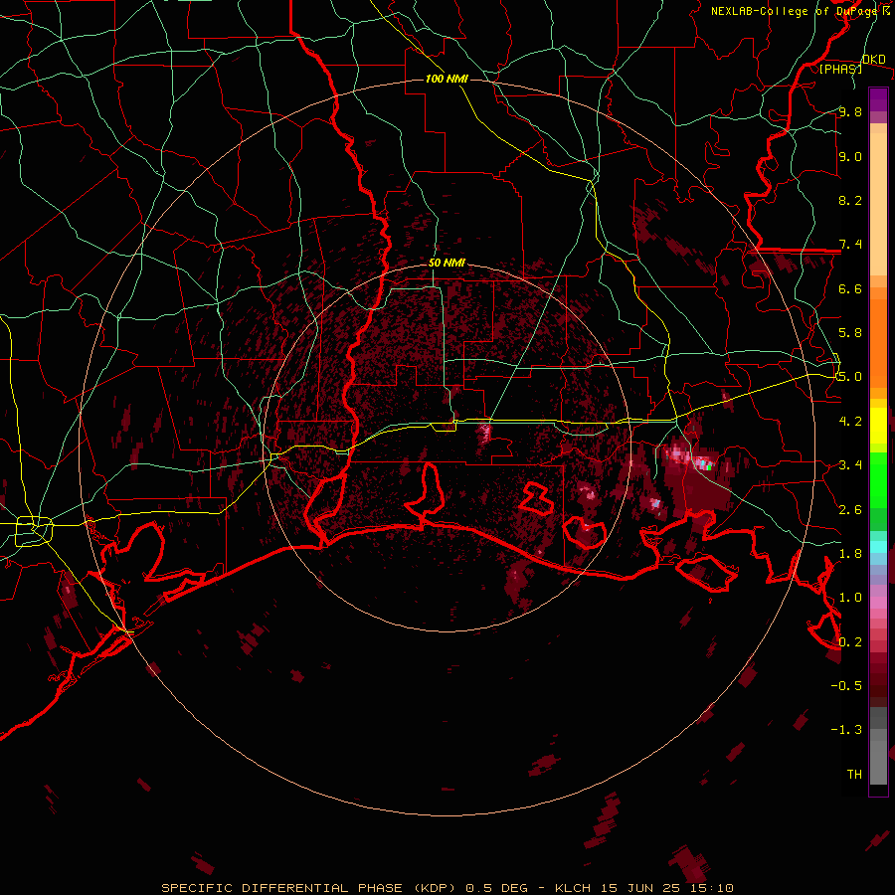Click the "DKD" label above the color scale
The image size is (895, 895).
(x=873, y=59)
